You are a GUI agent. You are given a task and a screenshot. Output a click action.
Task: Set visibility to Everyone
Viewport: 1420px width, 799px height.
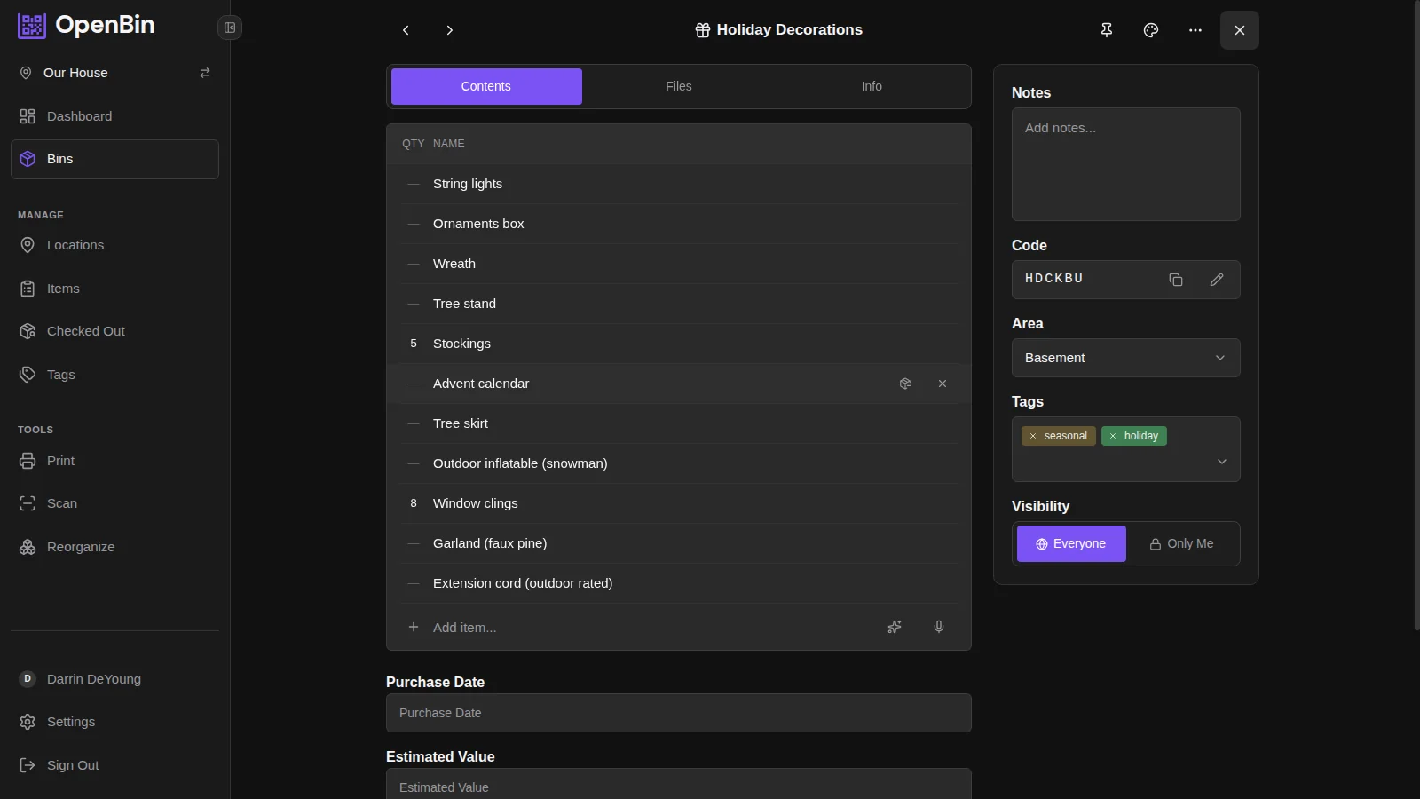(x=1070, y=544)
